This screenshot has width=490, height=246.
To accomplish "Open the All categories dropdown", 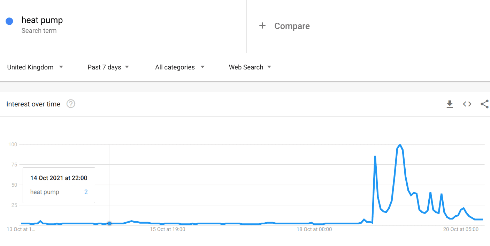I will 180,67.
